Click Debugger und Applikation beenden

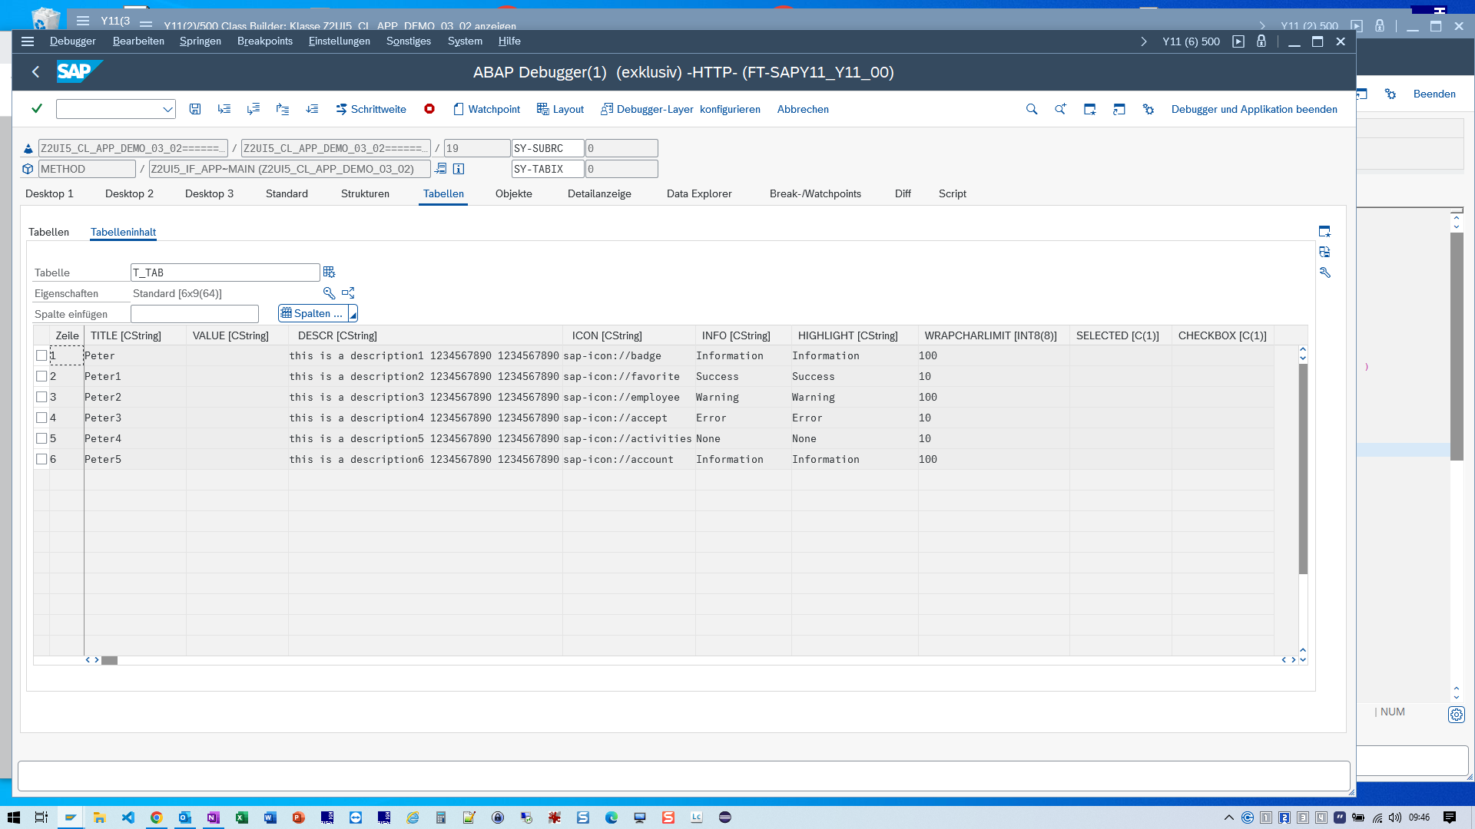coord(1254,109)
